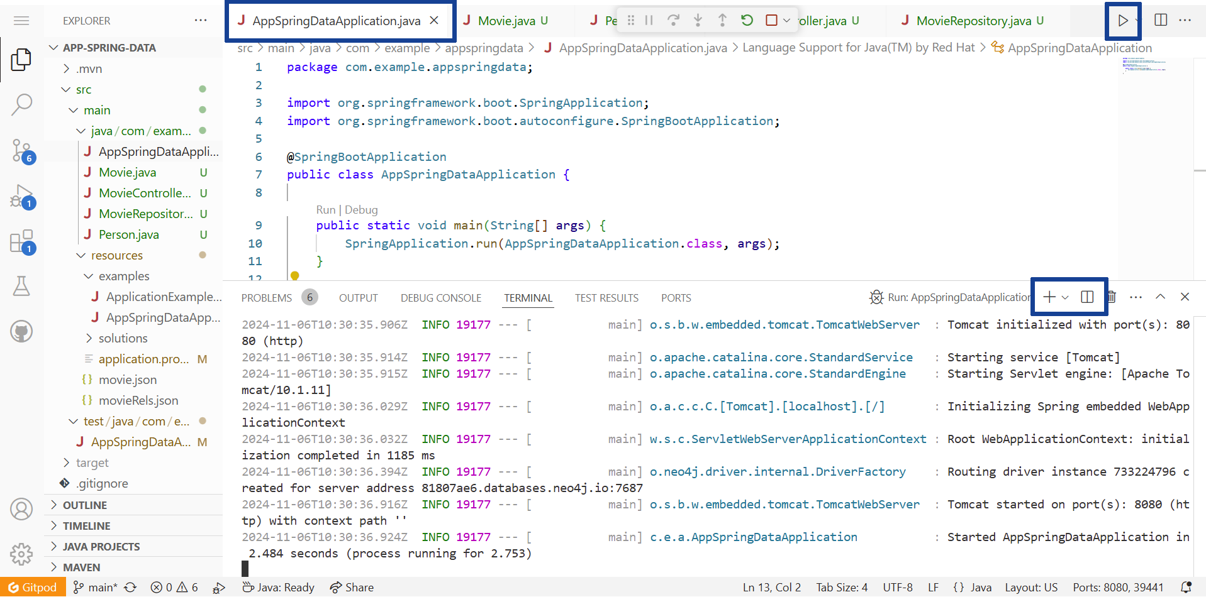Open the Debug Console tab

pyautogui.click(x=441, y=298)
